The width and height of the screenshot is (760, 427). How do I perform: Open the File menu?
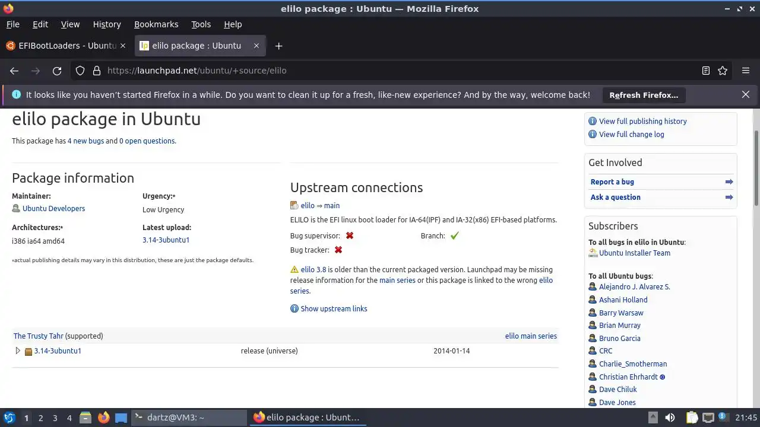[13, 24]
